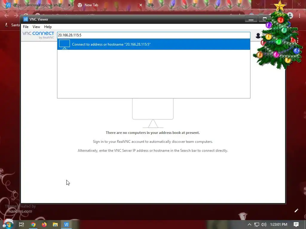
Task: Click the network icon in system tray
Action: [257, 225]
